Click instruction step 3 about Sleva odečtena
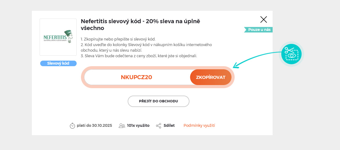340x150 pixels. (x=138, y=56)
